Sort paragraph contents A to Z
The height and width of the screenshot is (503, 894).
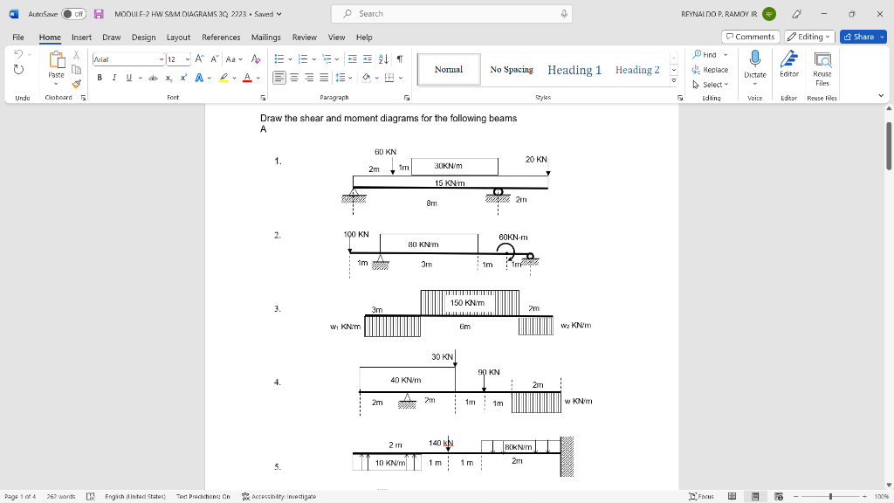(384, 59)
